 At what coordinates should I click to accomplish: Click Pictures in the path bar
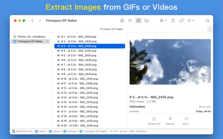[x=70, y=131]
